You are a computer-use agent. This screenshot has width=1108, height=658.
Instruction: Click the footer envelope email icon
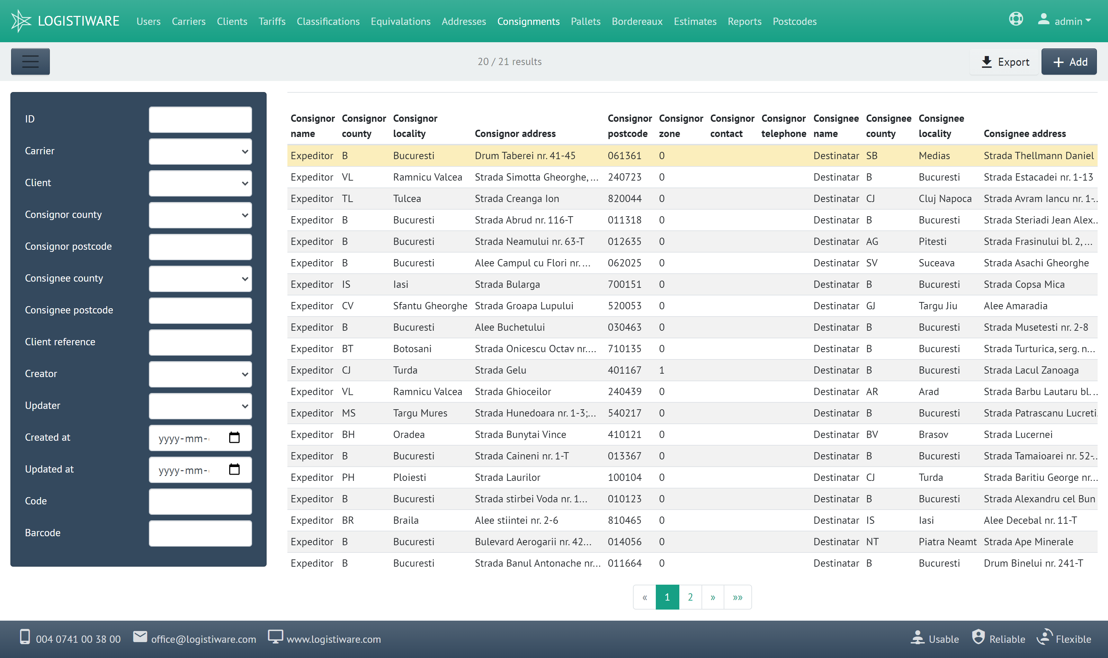(140, 637)
